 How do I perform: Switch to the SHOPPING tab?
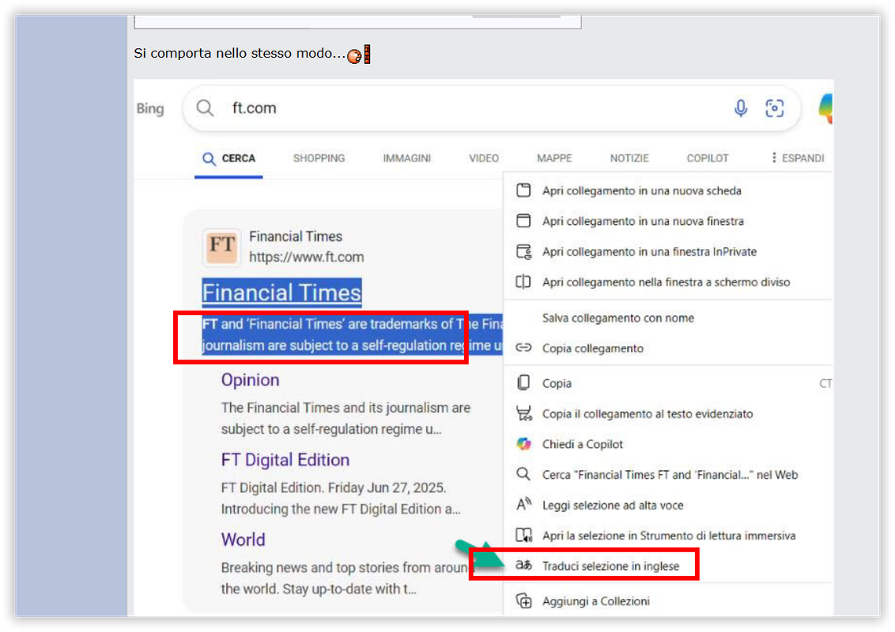[319, 158]
